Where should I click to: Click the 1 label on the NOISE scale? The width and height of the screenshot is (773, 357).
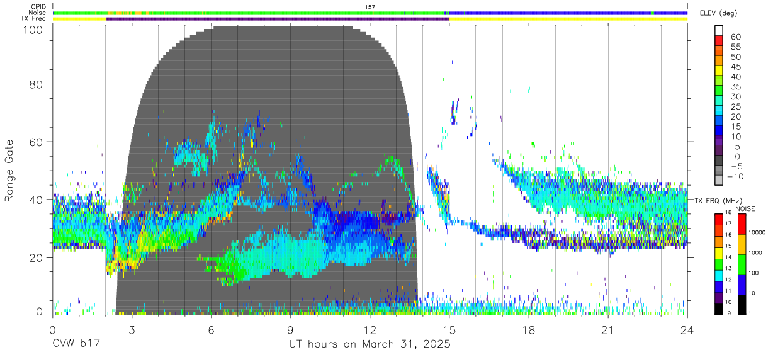(x=751, y=313)
